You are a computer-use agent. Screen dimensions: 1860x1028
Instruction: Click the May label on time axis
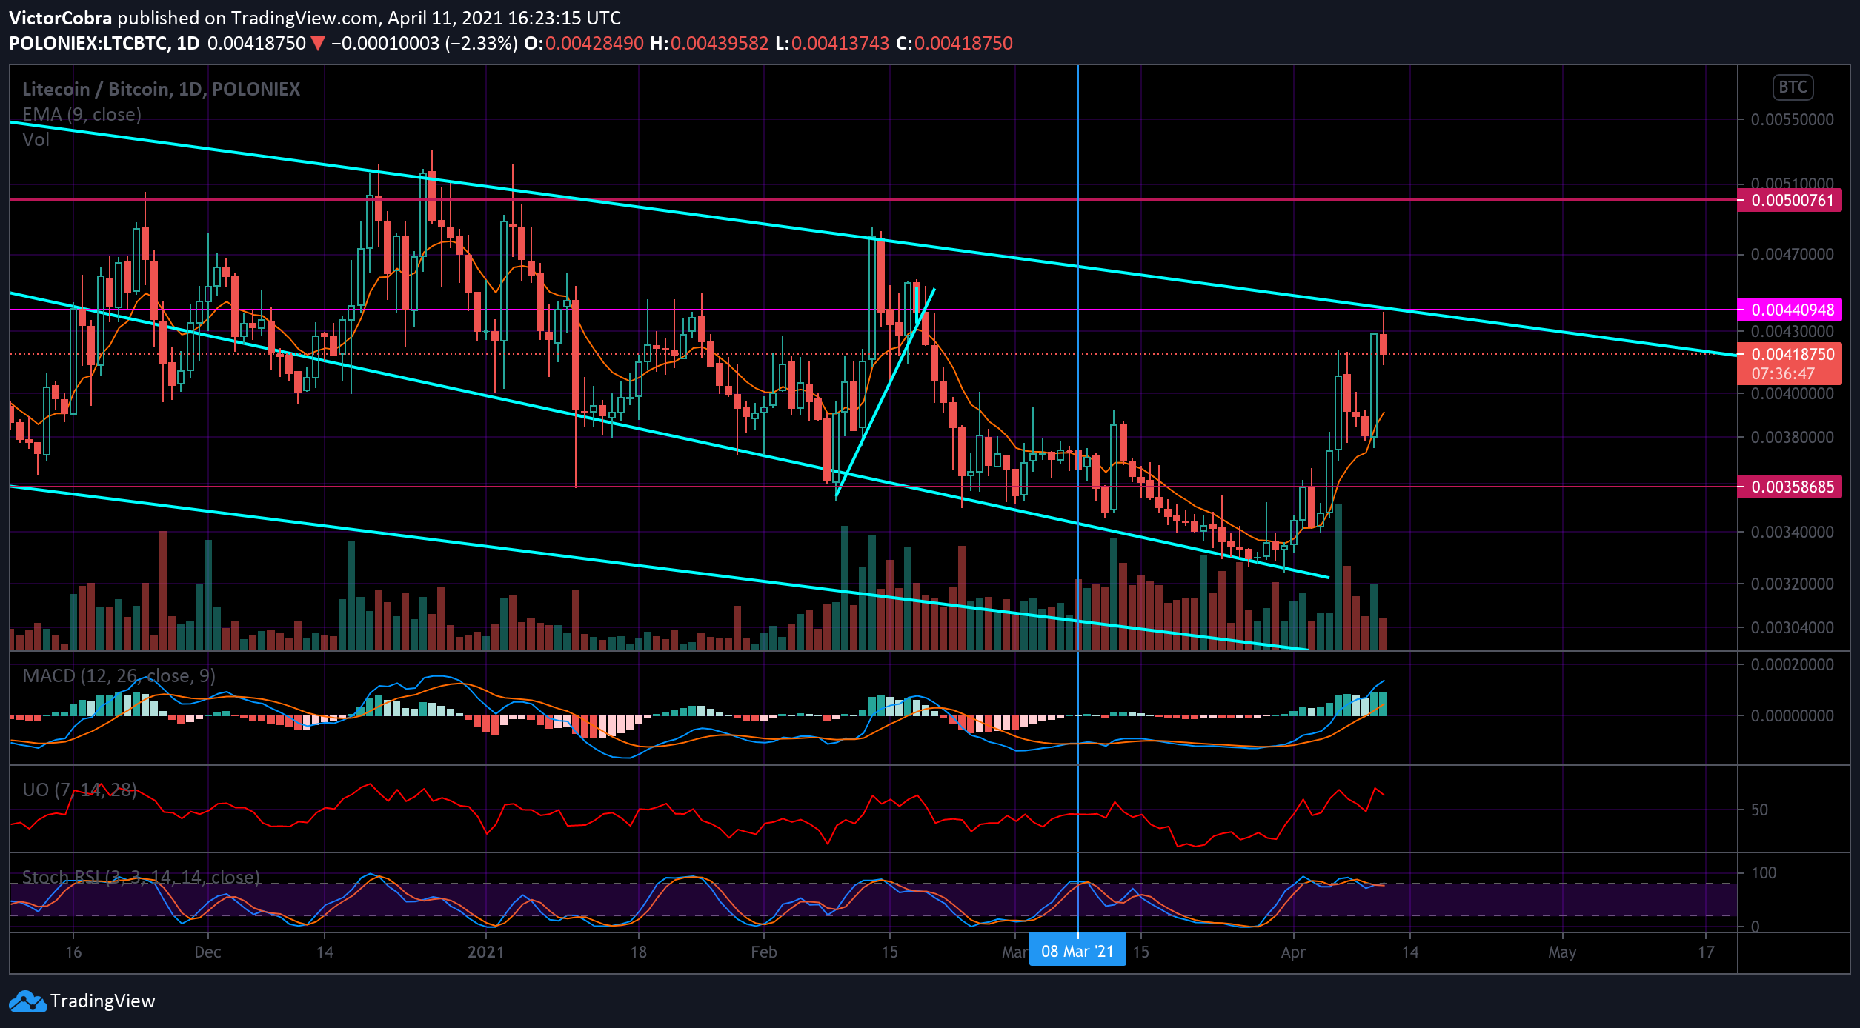(1562, 952)
